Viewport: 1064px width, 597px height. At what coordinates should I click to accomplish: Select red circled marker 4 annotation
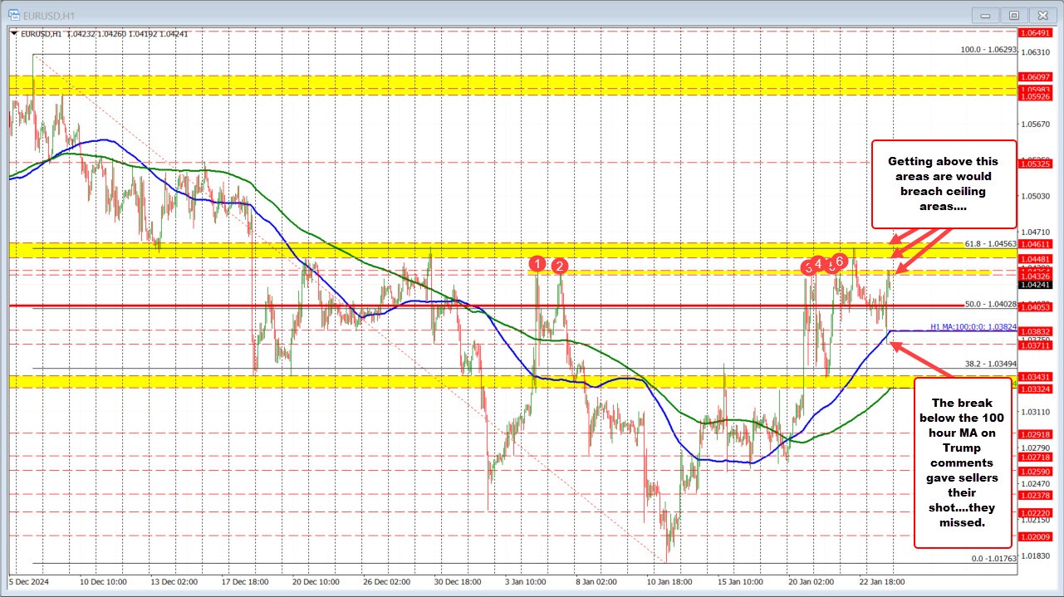[817, 264]
